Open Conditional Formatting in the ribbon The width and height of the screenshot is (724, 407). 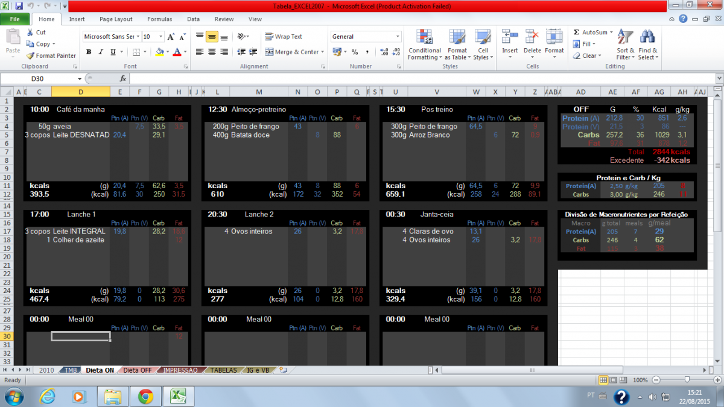424,45
